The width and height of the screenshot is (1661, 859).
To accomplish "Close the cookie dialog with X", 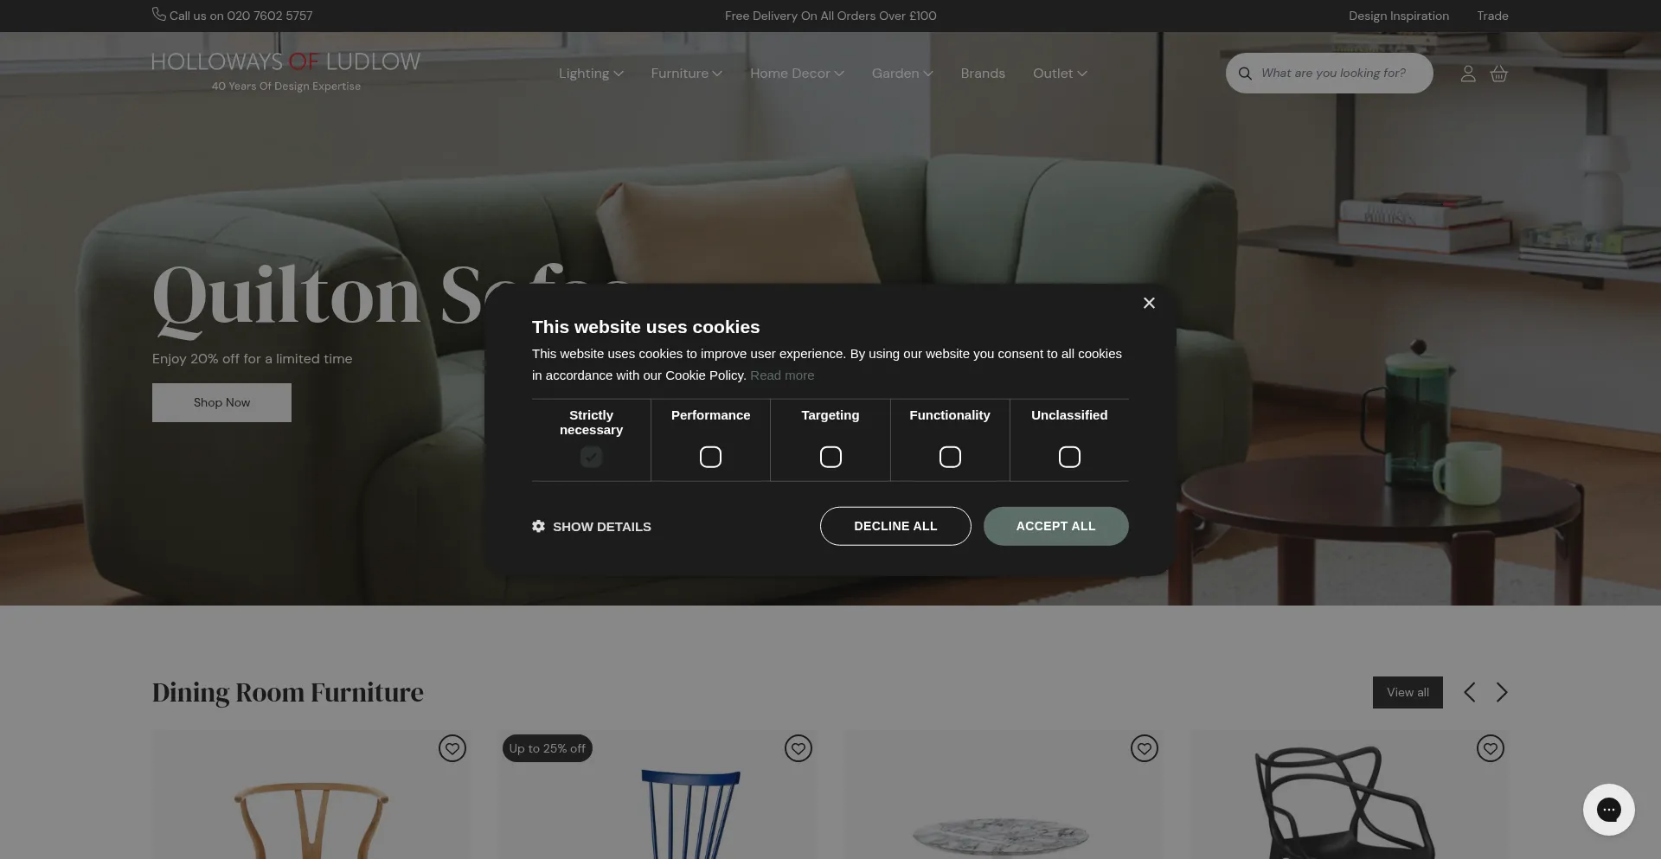I will coord(1149,303).
